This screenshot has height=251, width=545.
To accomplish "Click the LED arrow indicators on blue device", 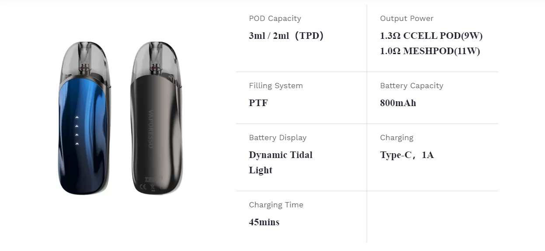I will click(x=77, y=131).
